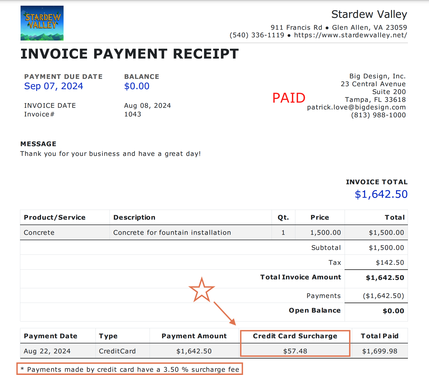Screen dimensions: 429x375
Task: Click the Tax label
Action: [x=335, y=263]
